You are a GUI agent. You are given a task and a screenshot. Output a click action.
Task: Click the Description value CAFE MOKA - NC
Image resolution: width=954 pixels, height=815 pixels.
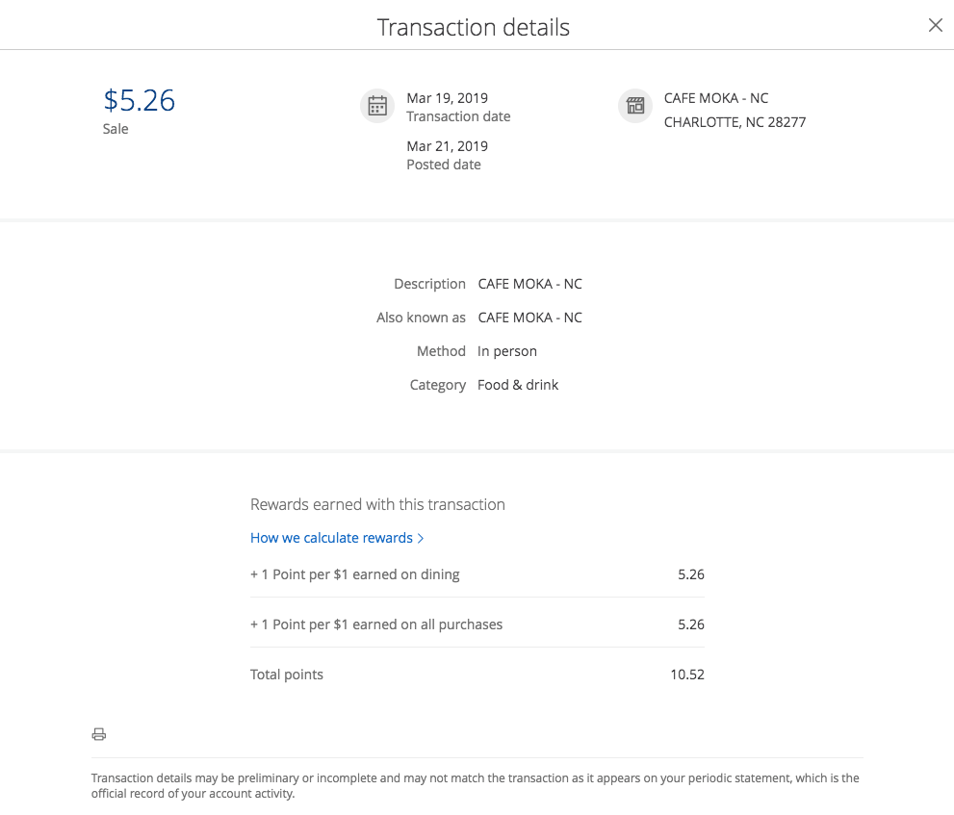(529, 284)
